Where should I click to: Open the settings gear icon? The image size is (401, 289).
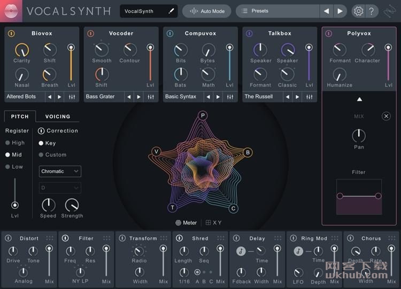pos(358,11)
